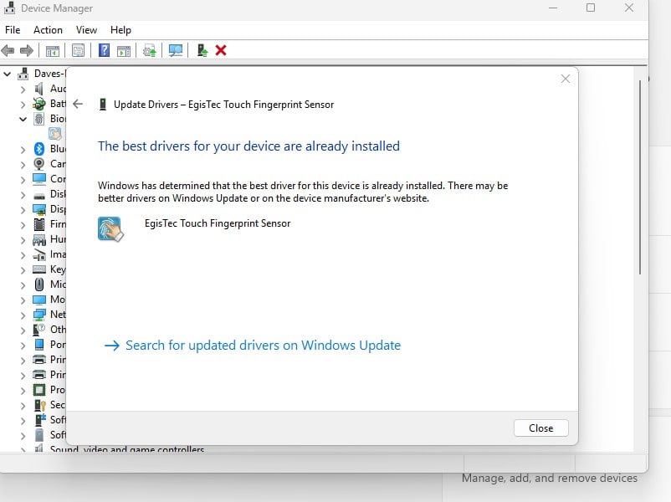Expand the Processors node chevron

tap(23, 391)
